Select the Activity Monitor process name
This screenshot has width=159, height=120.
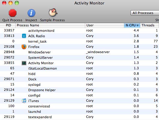[x=41, y=63]
